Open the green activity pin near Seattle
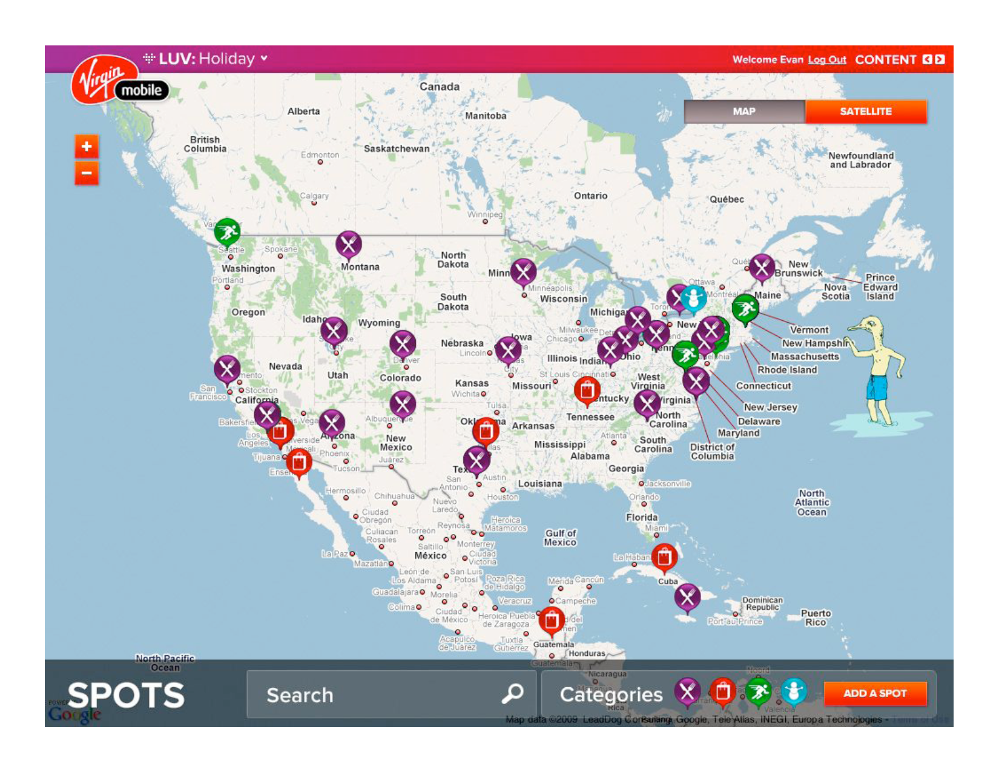 coord(227,233)
